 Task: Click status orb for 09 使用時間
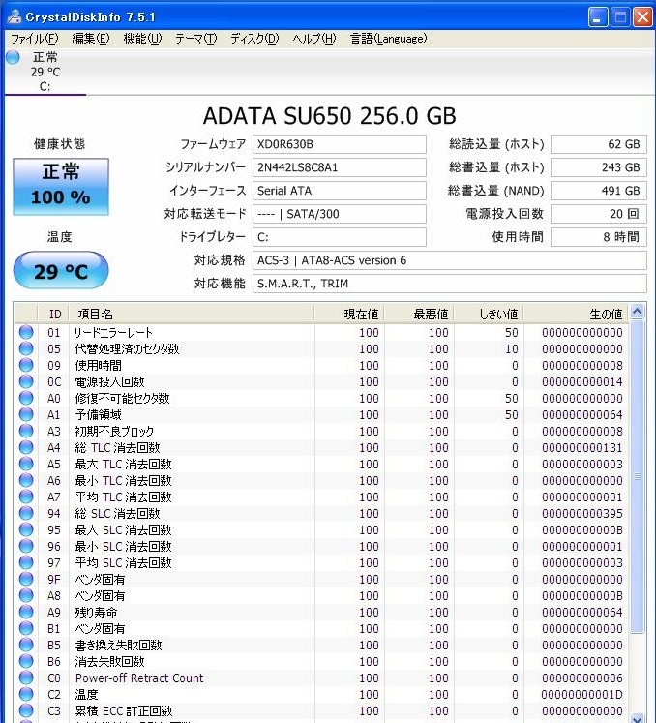point(26,365)
